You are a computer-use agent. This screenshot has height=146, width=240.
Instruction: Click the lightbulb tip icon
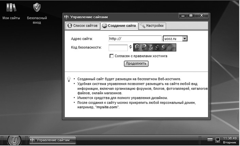click(x=69, y=79)
